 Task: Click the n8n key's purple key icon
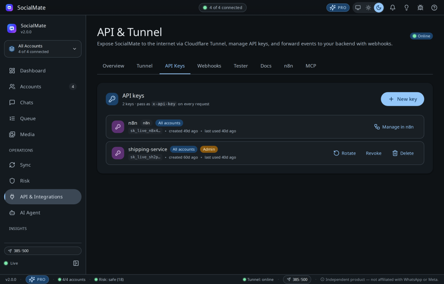(118, 127)
